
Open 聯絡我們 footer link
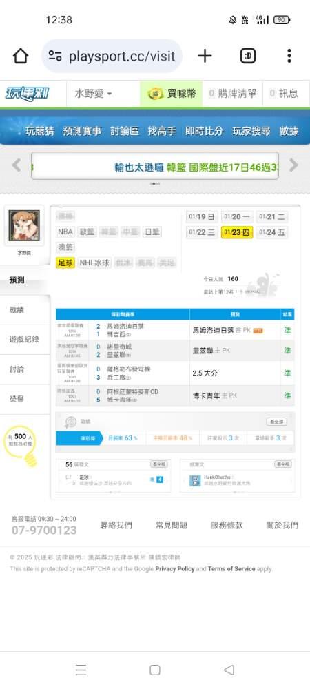point(116,525)
